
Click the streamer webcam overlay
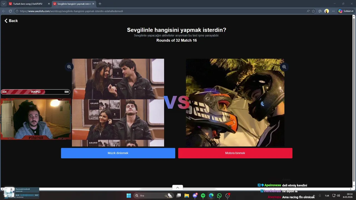(x=36, y=119)
